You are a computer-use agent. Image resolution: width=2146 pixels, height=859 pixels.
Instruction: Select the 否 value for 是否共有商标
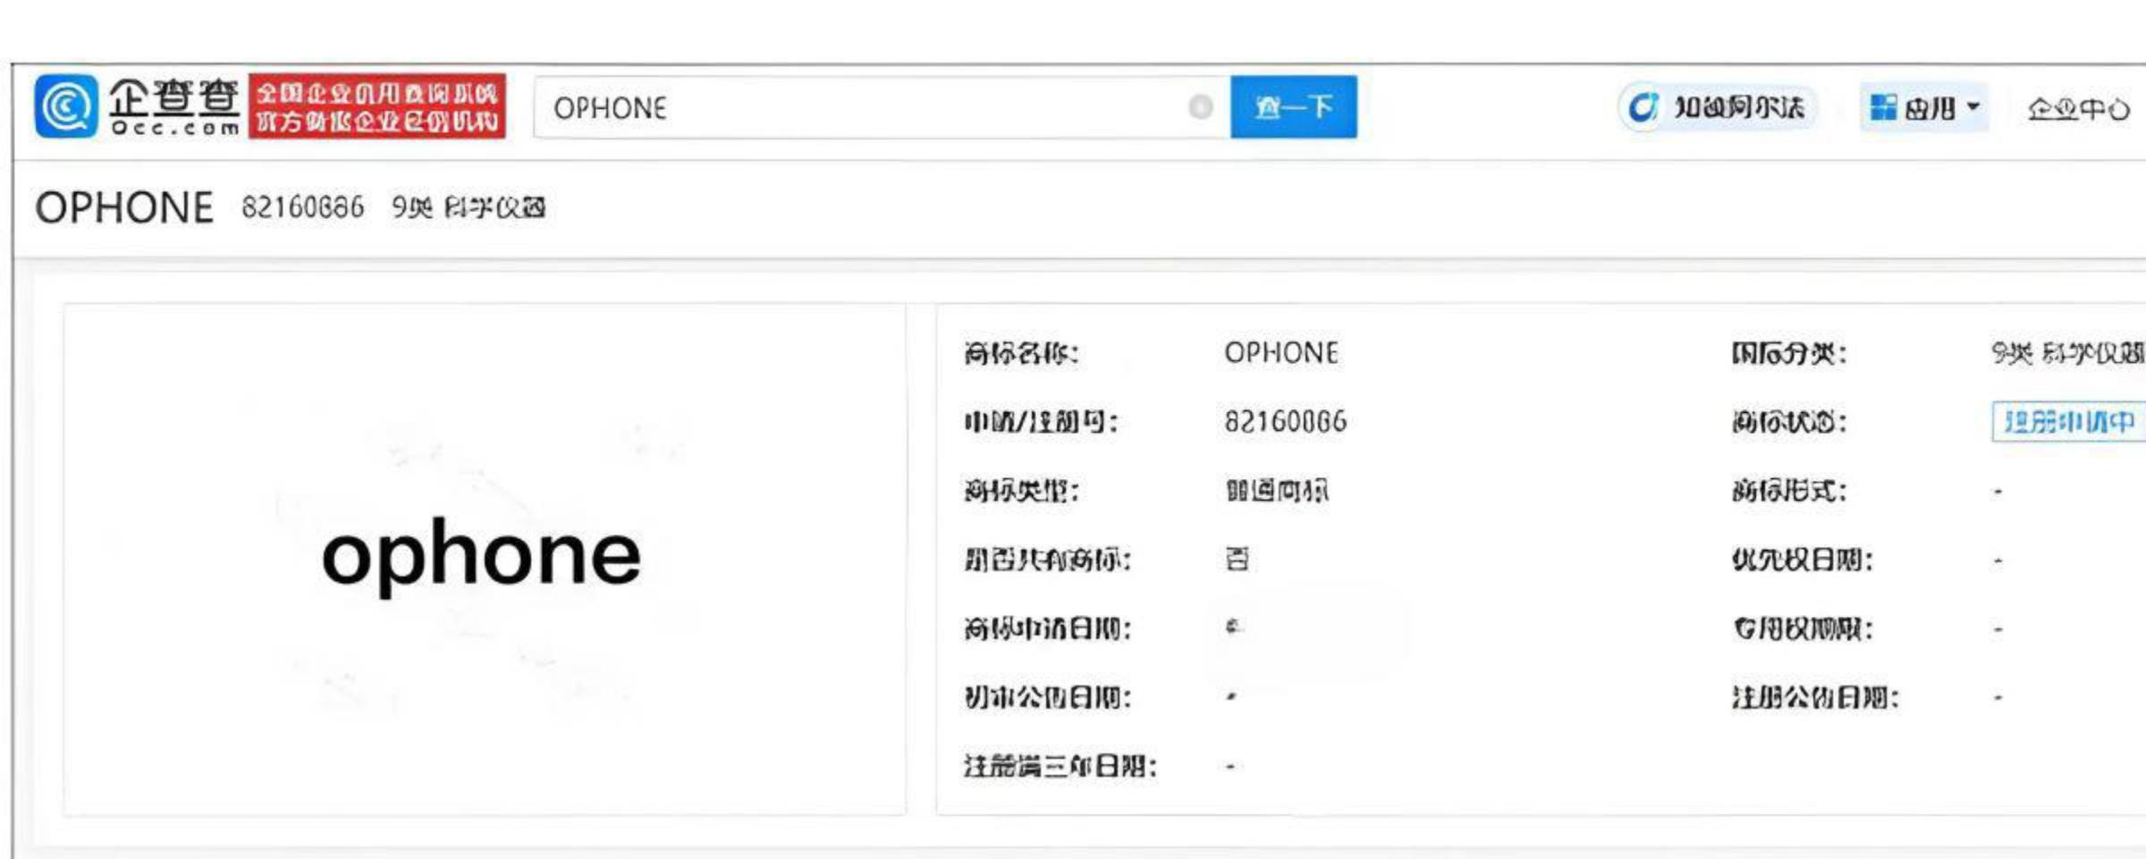[x=1238, y=560]
